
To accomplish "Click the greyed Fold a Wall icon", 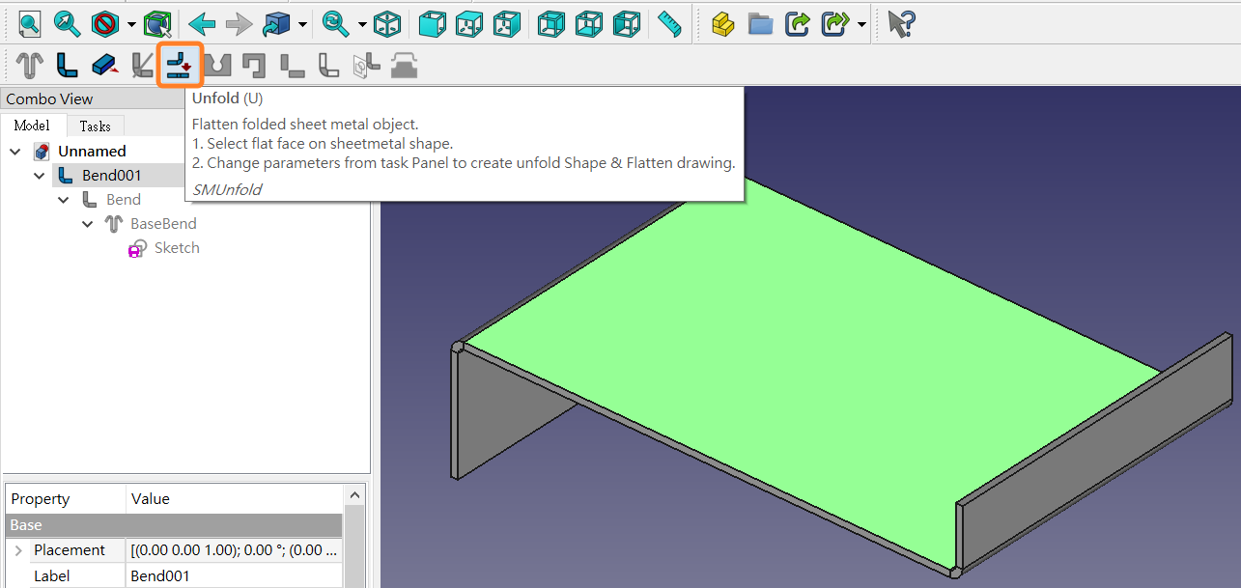I will coord(142,66).
